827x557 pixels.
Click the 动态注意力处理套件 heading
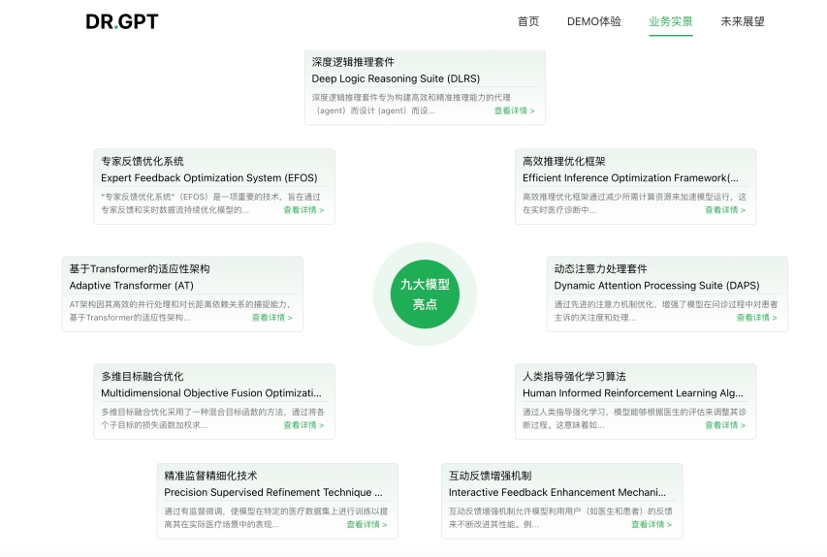tap(600, 268)
